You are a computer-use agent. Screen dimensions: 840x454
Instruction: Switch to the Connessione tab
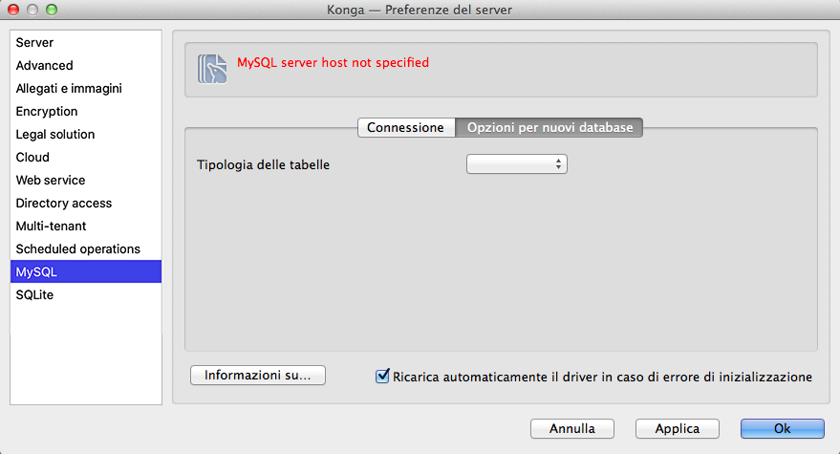point(405,127)
